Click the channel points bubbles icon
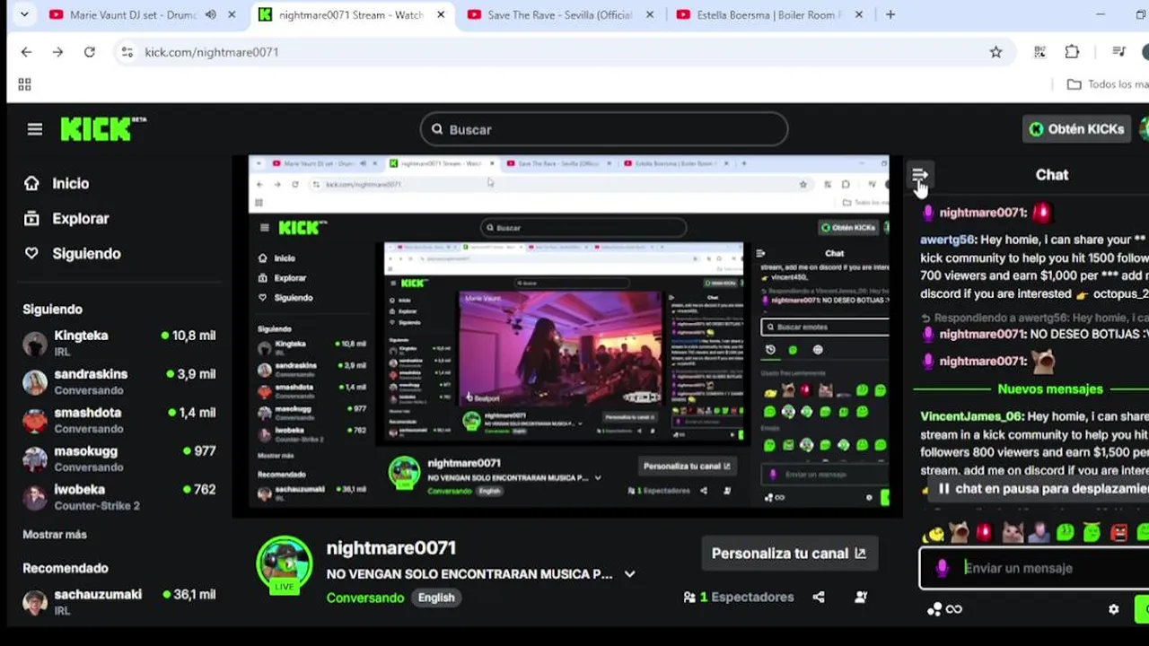1149x646 pixels. click(x=934, y=609)
